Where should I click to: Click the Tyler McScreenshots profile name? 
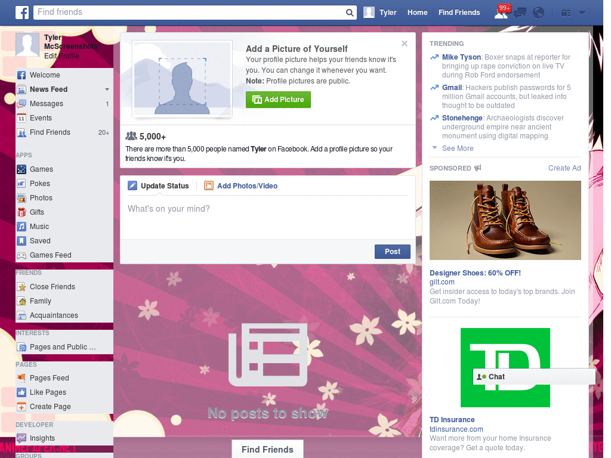(70, 42)
